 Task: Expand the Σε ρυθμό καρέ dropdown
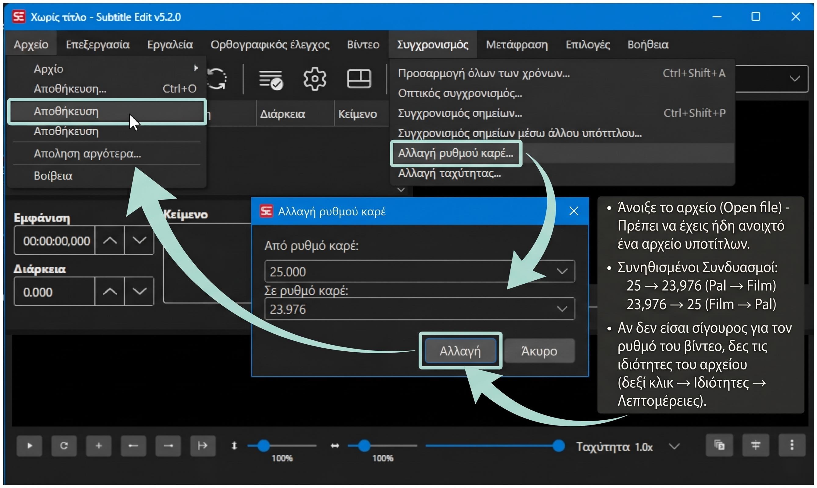coord(562,309)
